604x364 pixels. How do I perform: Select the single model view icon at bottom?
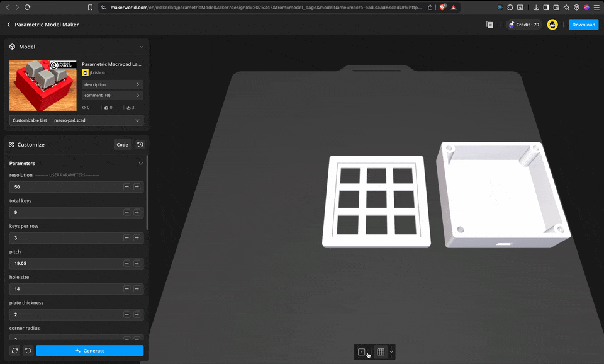pos(363,352)
